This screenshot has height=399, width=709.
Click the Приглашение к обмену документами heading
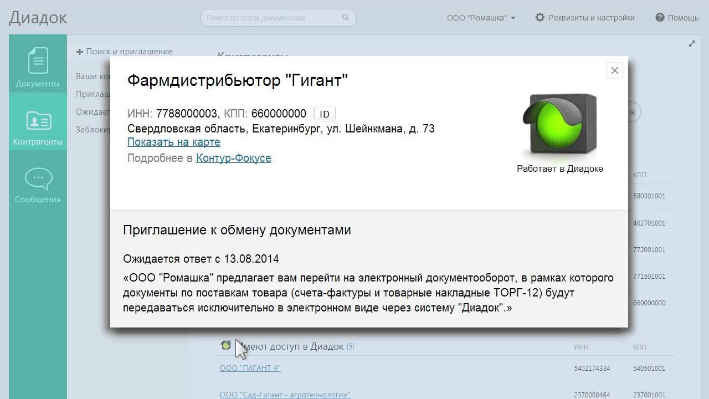click(x=237, y=231)
